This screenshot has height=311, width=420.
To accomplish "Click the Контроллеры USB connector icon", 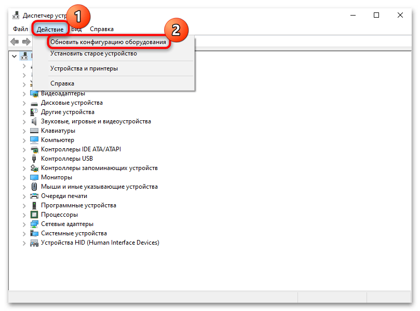I will click(34, 159).
